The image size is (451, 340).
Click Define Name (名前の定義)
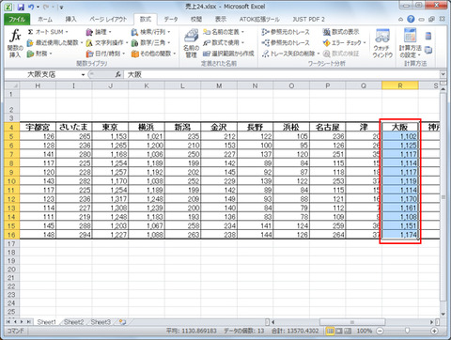(x=224, y=32)
